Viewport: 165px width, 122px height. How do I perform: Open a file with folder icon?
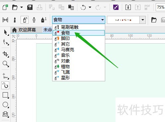tap(15, 7)
